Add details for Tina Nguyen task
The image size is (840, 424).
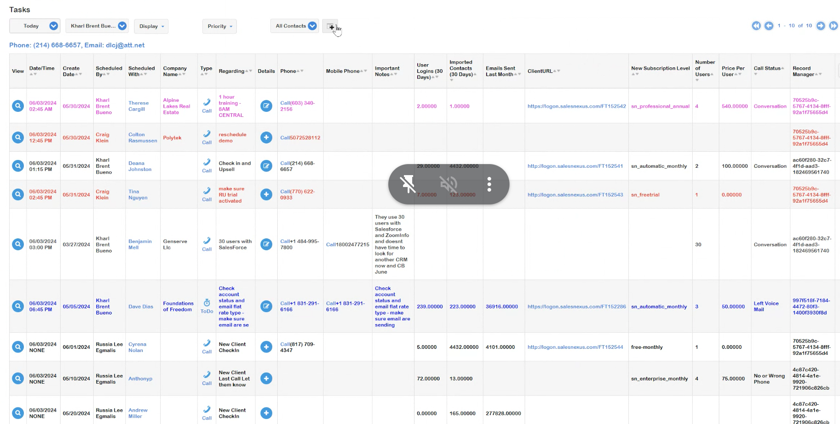266,194
